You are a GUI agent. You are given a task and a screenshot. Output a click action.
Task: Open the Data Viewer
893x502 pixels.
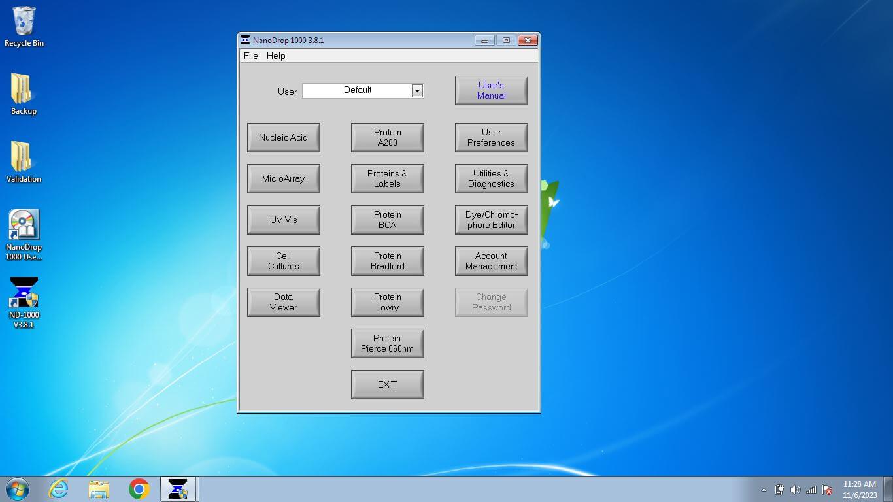tap(284, 302)
